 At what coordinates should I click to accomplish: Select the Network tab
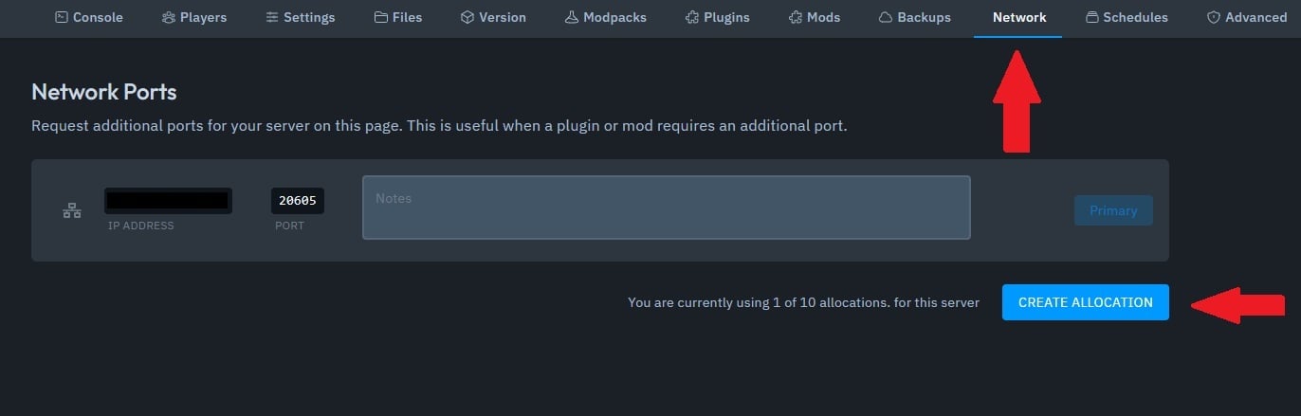pos(1019,17)
